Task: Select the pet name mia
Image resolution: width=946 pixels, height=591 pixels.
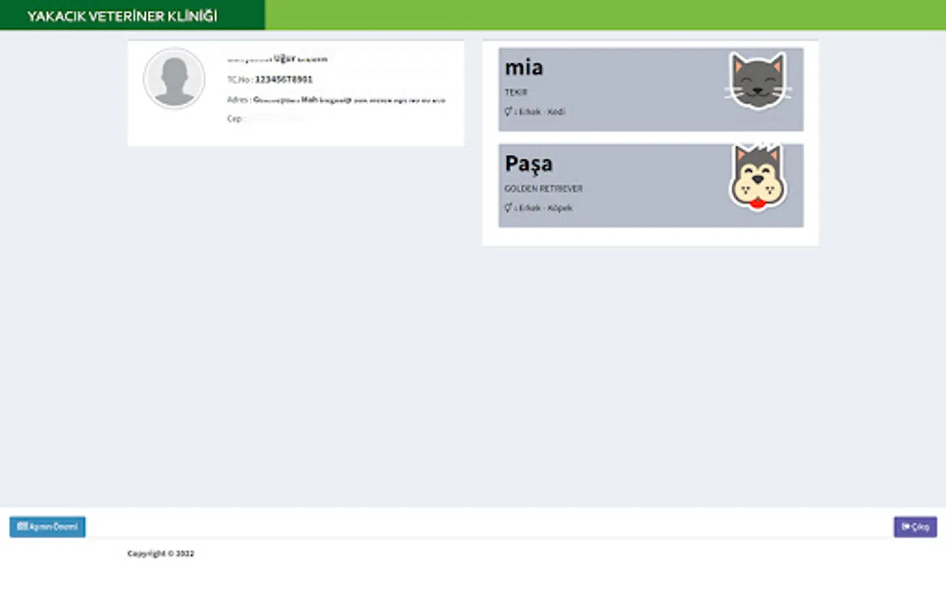Action: [524, 67]
